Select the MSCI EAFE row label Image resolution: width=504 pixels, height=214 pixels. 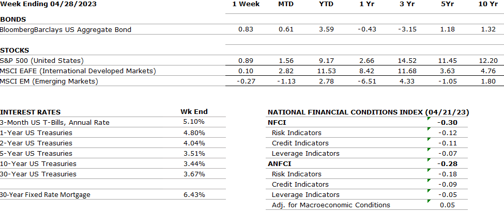(x=78, y=71)
